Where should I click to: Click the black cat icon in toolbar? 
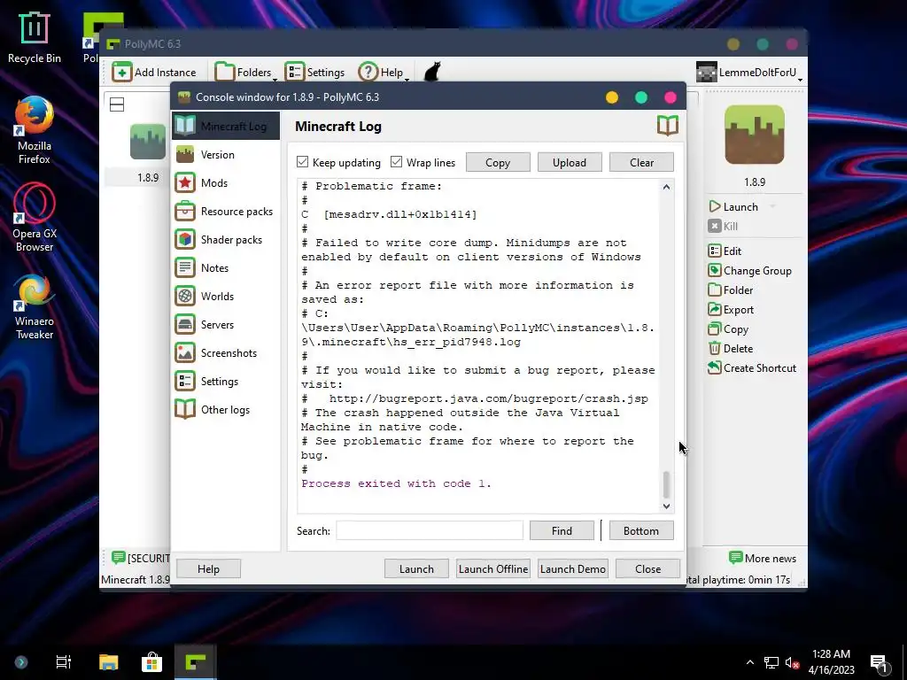[432, 72]
